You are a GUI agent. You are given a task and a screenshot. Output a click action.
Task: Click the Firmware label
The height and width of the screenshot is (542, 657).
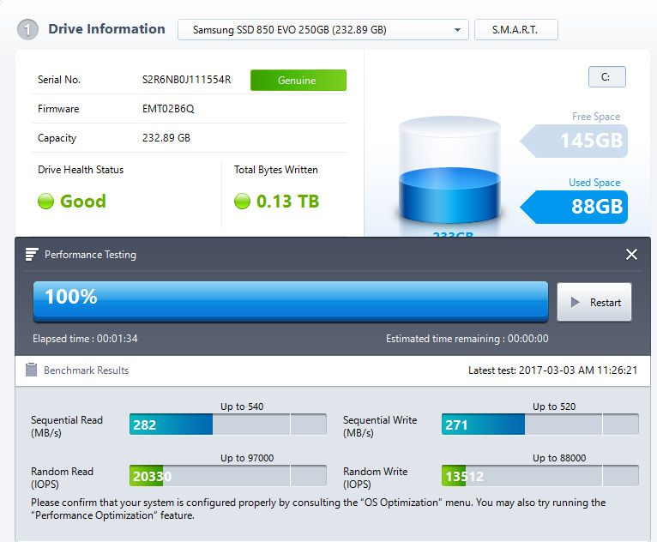click(x=58, y=109)
